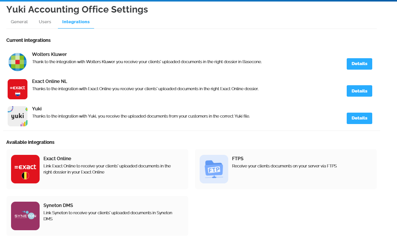The height and width of the screenshot is (242, 397).
Task: Click 'Link Exact Online to receive' description
Action: 107,169
